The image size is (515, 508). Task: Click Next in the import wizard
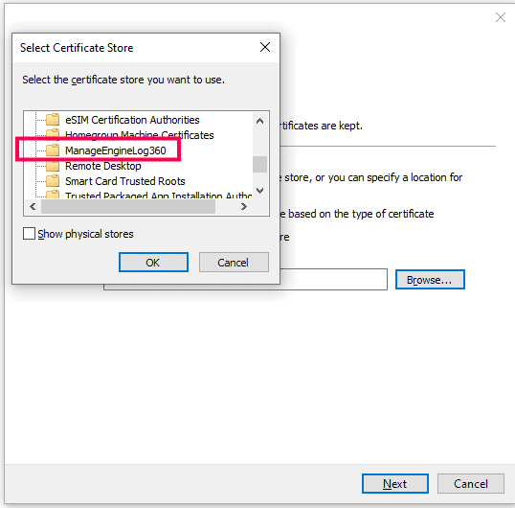coord(395,483)
